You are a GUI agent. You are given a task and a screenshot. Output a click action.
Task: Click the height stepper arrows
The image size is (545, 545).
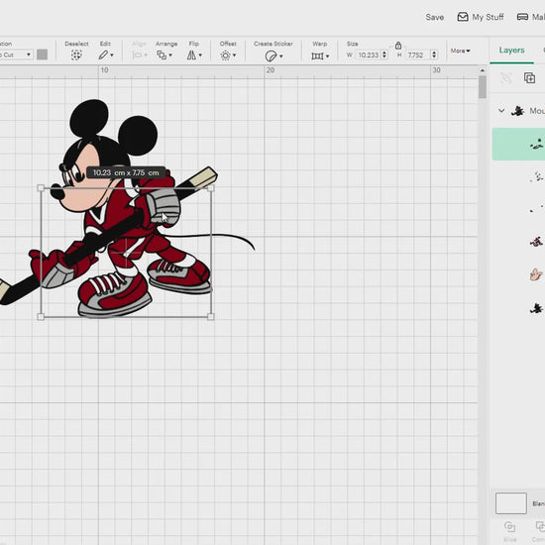pos(434,54)
